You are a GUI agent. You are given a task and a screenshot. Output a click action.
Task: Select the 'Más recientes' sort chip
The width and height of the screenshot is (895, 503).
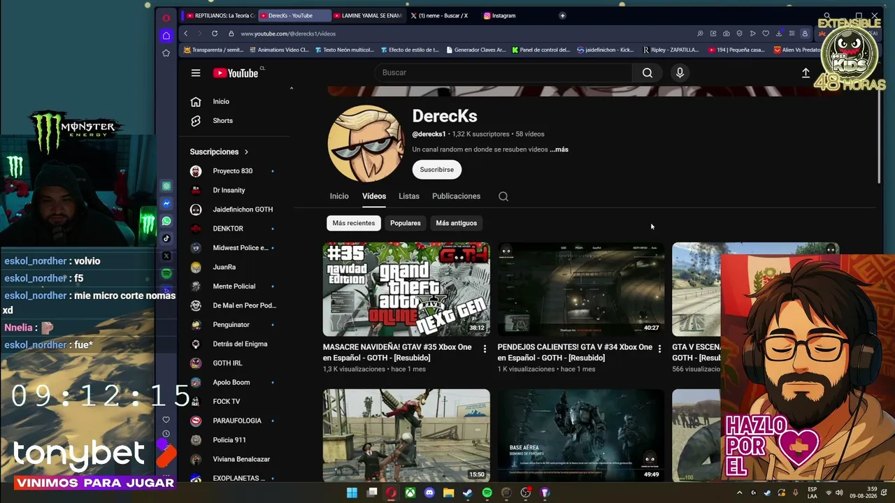pos(354,223)
